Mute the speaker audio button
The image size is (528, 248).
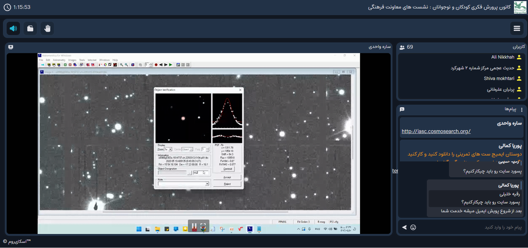[13, 28]
